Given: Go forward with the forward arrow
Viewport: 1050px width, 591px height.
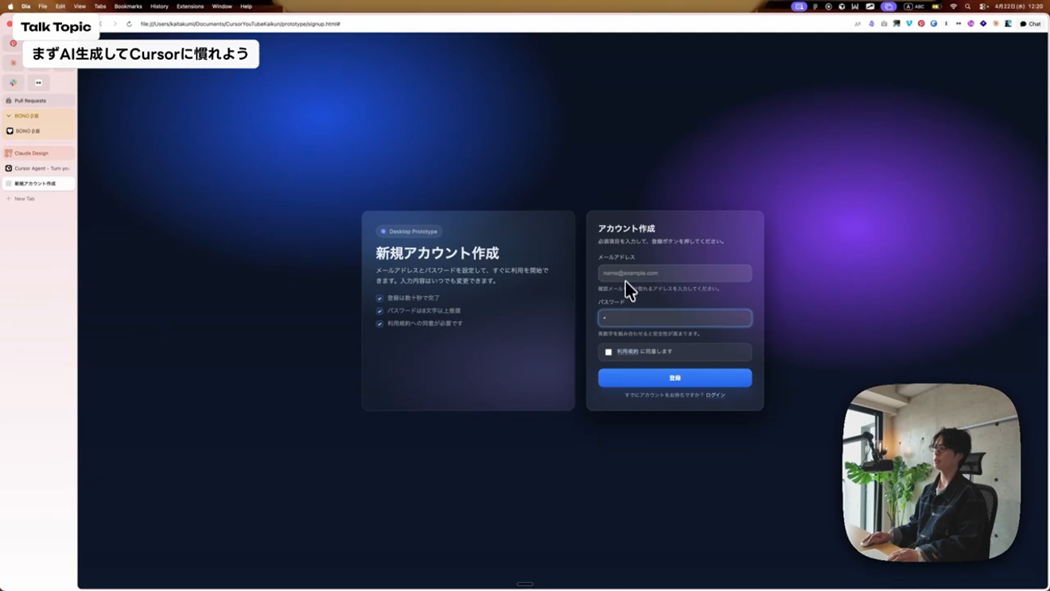Looking at the screenshot, I should pyautogui.click(x=115, y=24).
